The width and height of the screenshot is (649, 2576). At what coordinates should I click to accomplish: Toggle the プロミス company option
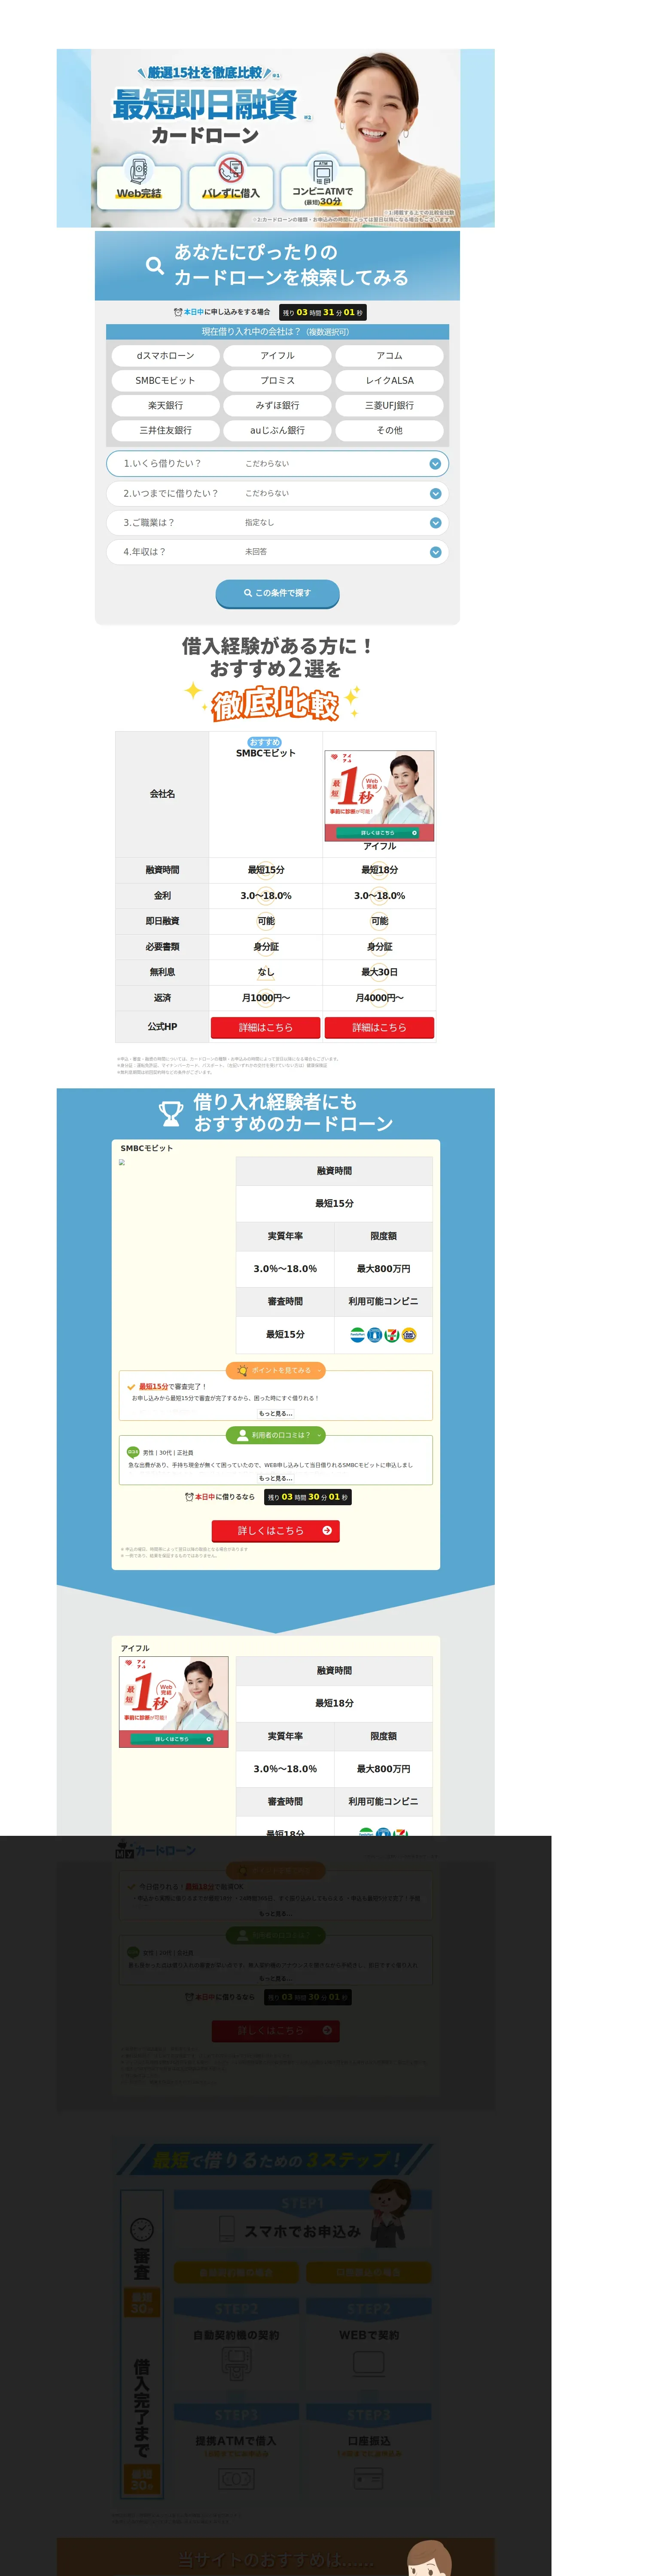(x=277, y=380)
